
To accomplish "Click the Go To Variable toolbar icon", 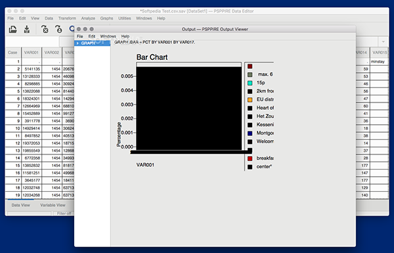I will (x=45, y=30).
